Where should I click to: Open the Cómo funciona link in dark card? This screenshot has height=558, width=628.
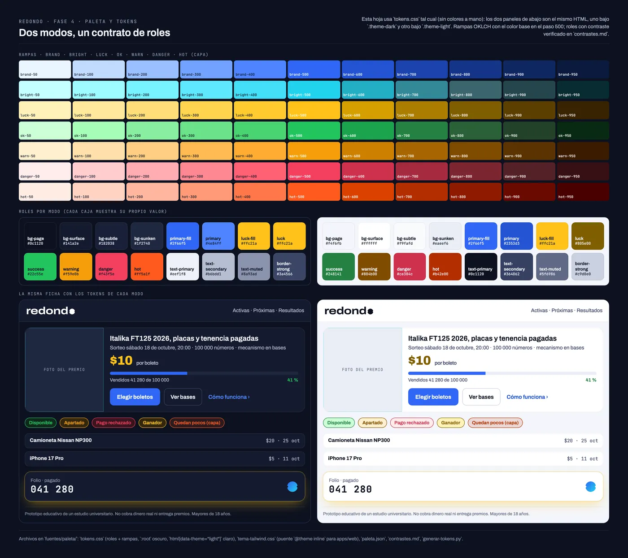click(x=229, y=397)
